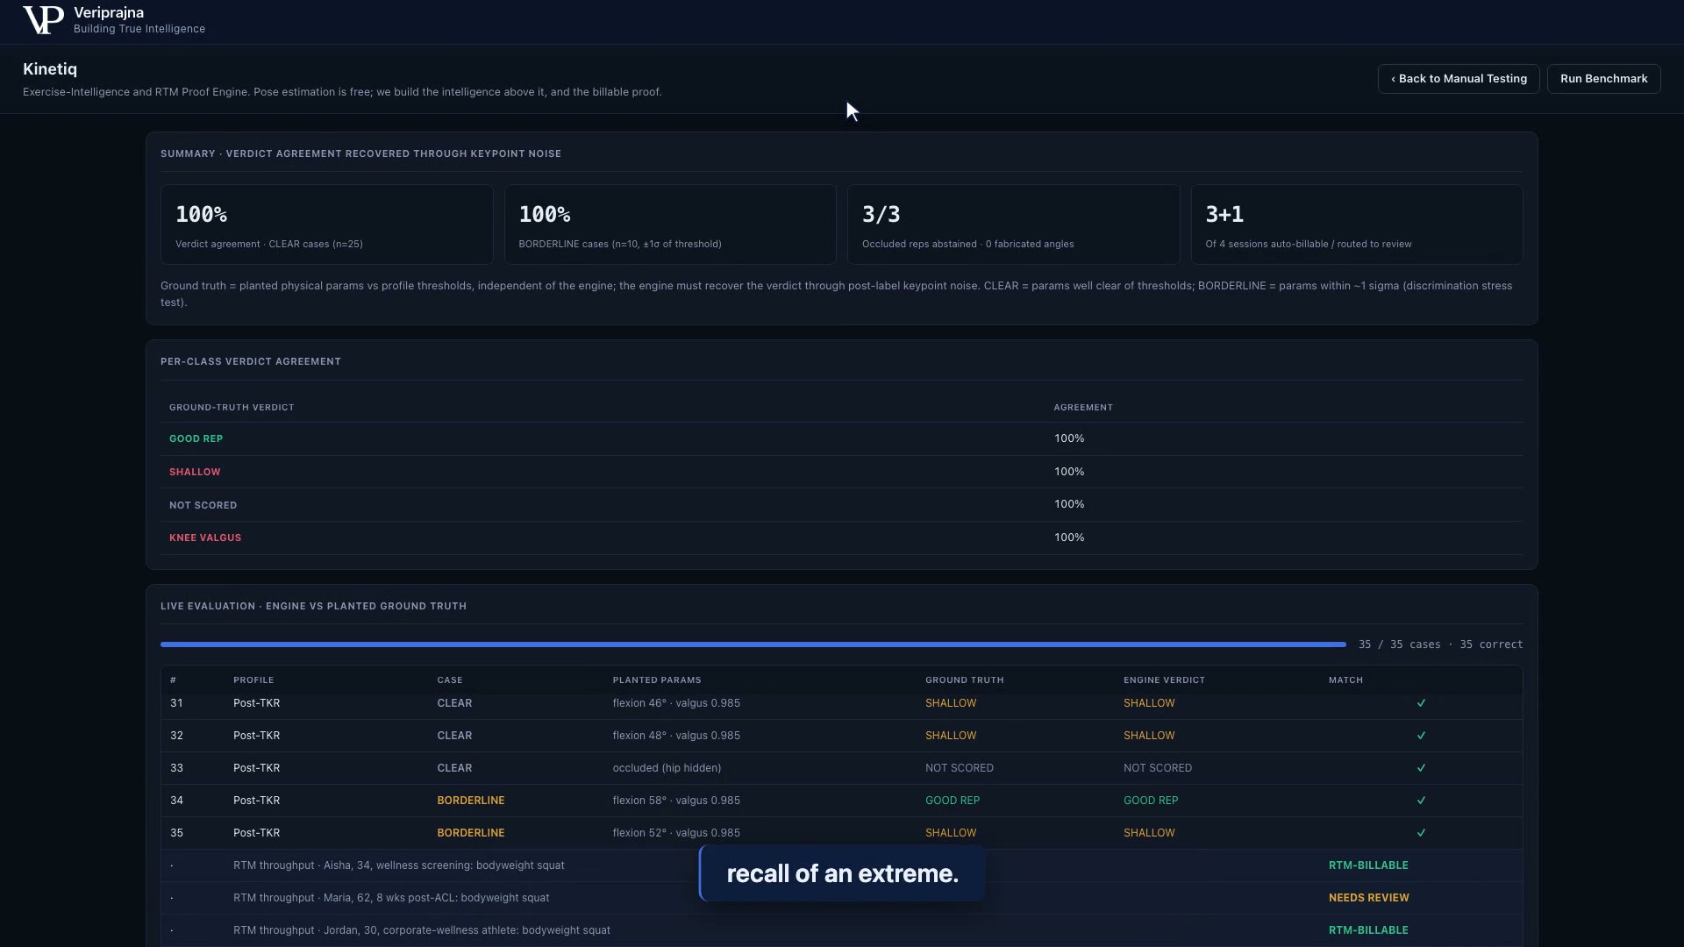This screenshot has width=1684, height=947.
Task: Click the BORDERLINE label in row 34
Action: pyautogui.click(x=471, y=801)
